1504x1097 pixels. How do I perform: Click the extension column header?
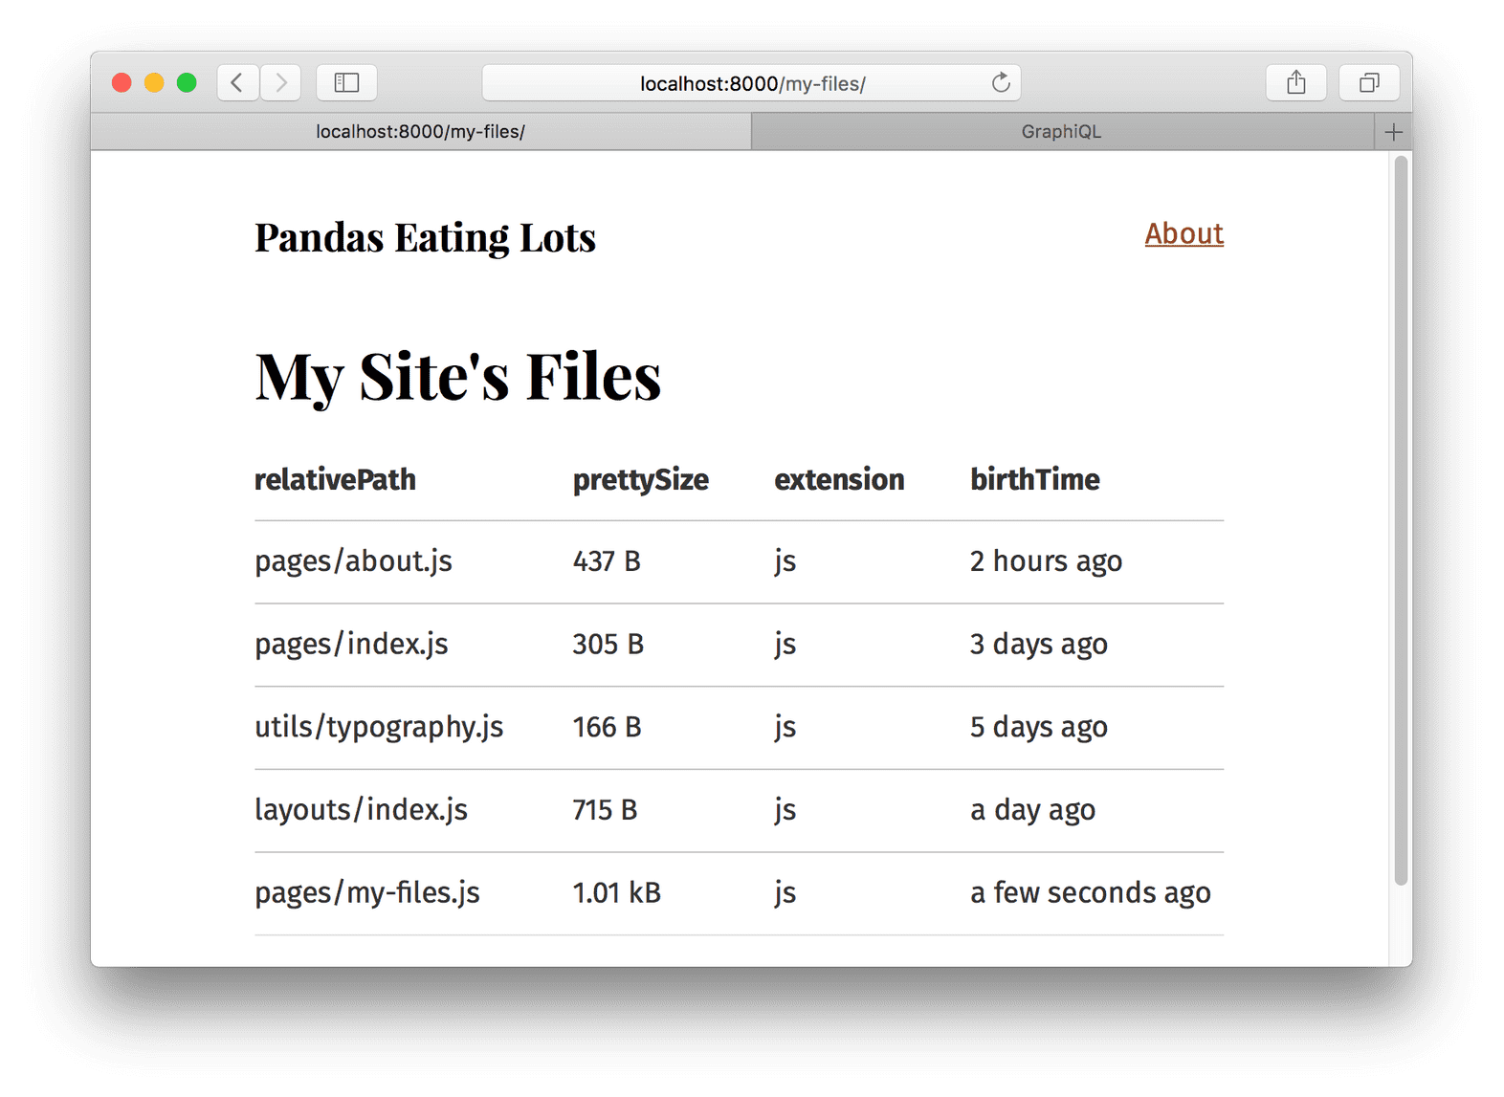[839, 479]
